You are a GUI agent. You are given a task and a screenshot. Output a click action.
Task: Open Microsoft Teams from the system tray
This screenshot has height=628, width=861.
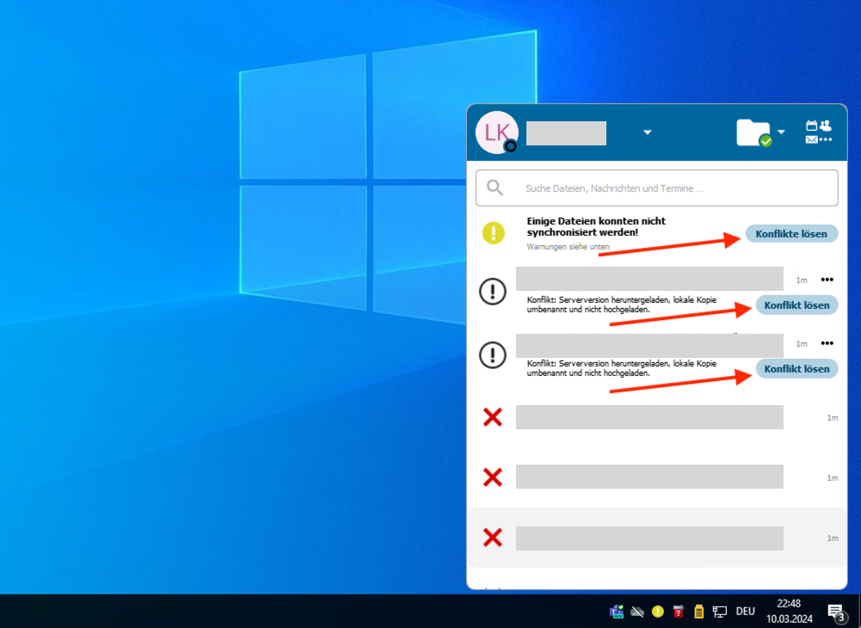click(x=617, y=612)
